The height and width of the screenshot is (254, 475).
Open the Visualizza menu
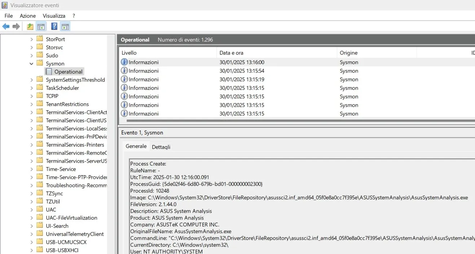pyautogui.click(x=54, y=16)
